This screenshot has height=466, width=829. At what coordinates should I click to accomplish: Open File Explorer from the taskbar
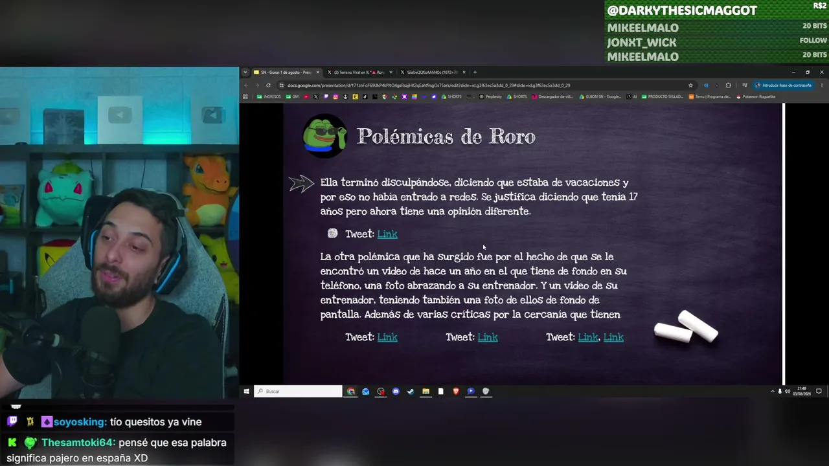coord(426,392)
